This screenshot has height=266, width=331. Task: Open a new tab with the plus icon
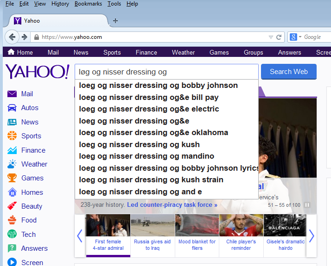[115, 21]
